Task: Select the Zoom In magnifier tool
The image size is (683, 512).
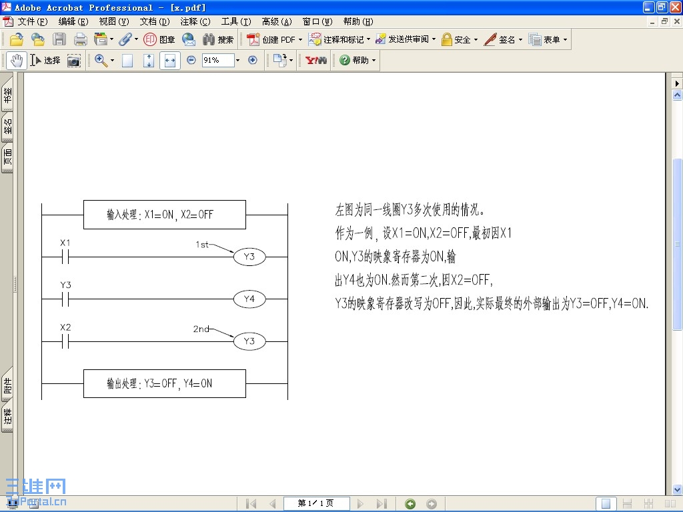Action: (x=100, y=60)
